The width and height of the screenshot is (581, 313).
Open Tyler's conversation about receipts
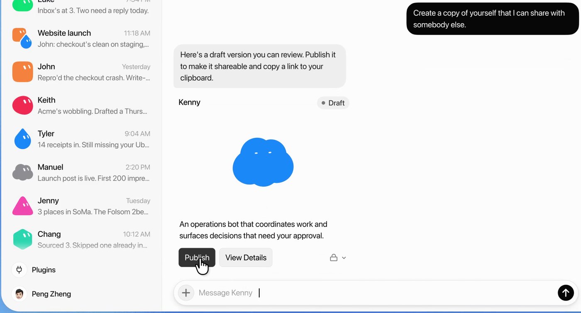pos(81,139)
